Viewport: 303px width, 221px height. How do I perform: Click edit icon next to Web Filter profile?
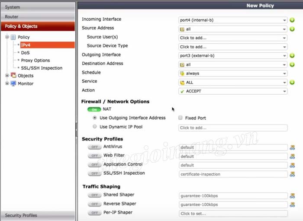point(292,157)
